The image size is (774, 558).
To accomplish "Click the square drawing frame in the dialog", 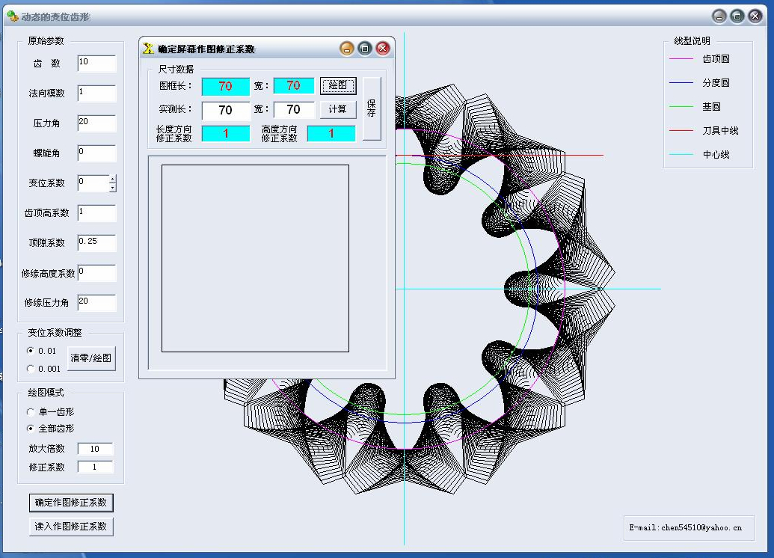I will point(255,258).
